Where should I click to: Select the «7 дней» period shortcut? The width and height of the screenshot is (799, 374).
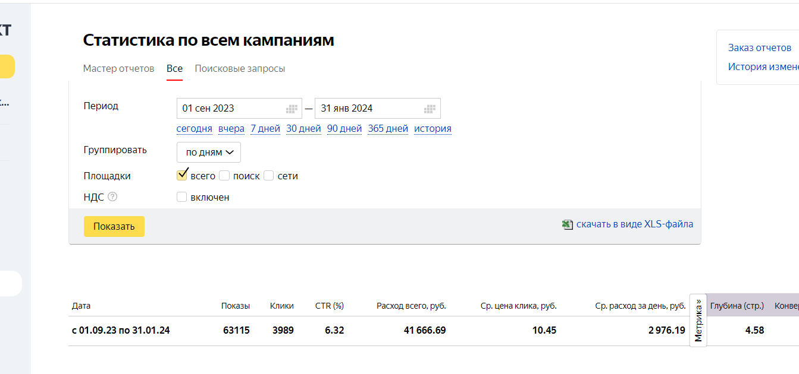point(265,128)
